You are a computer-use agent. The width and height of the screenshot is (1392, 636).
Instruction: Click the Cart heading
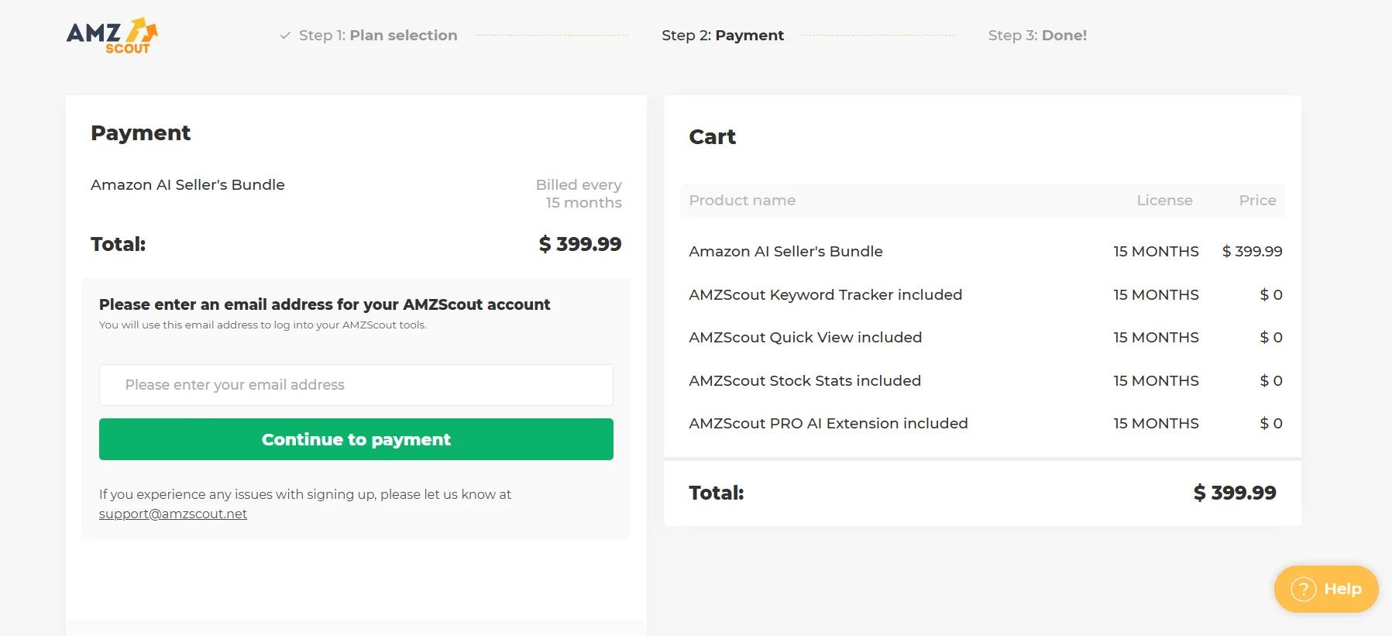713,137
